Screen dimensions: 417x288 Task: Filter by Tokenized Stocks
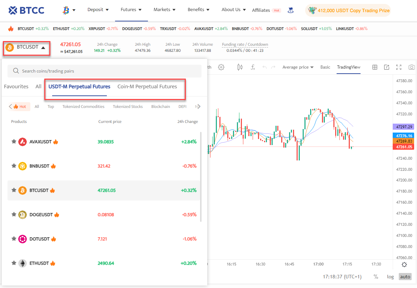click(128, 106)
